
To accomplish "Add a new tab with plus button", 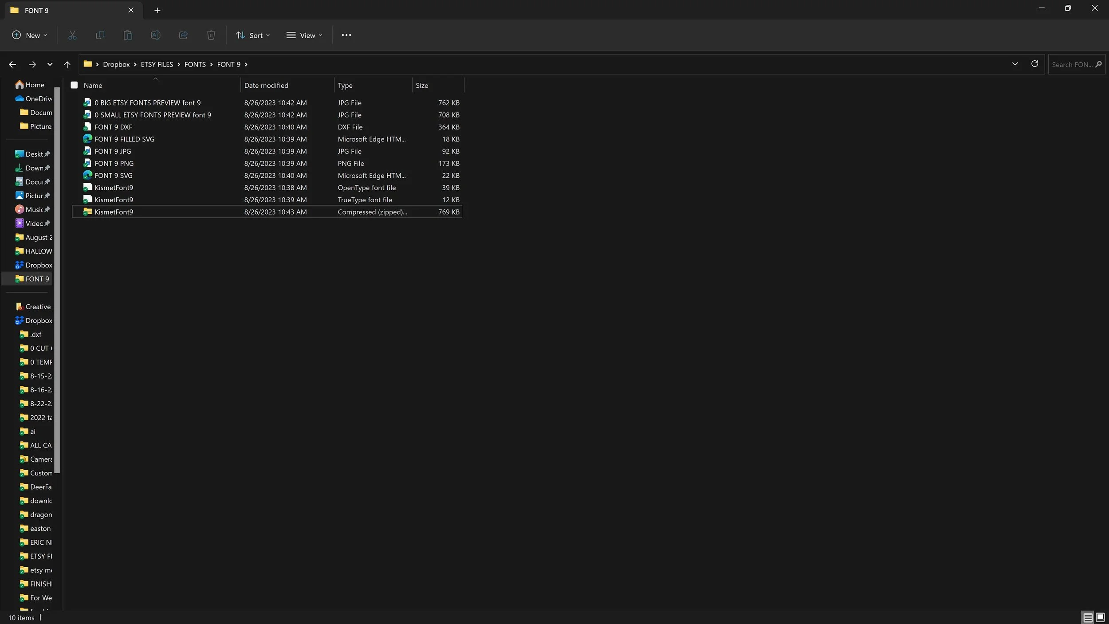I will (157, 10).
